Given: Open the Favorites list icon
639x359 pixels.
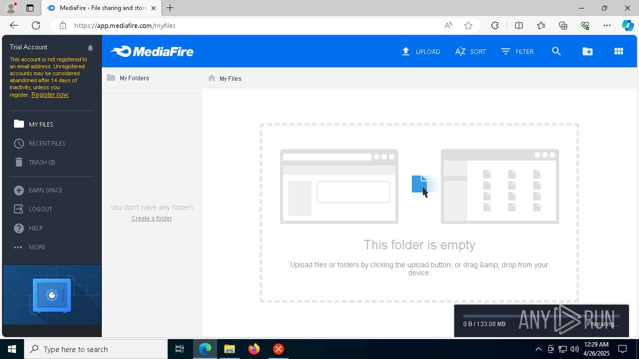Looking at the screenshot, I should point(541,25).
